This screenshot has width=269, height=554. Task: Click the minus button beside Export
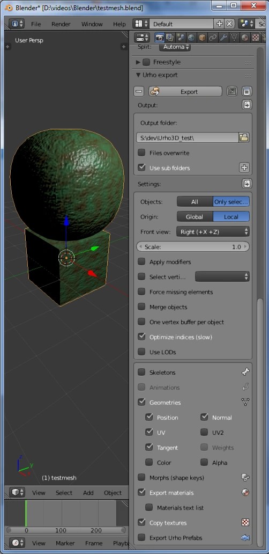139,91
